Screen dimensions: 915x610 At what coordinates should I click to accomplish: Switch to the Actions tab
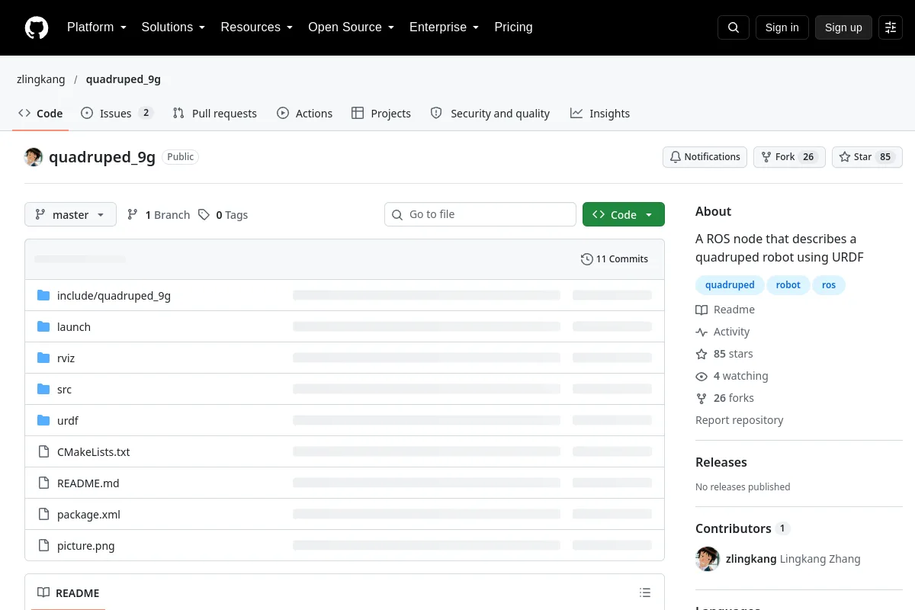pyautogui.click(x=304, y=114)
